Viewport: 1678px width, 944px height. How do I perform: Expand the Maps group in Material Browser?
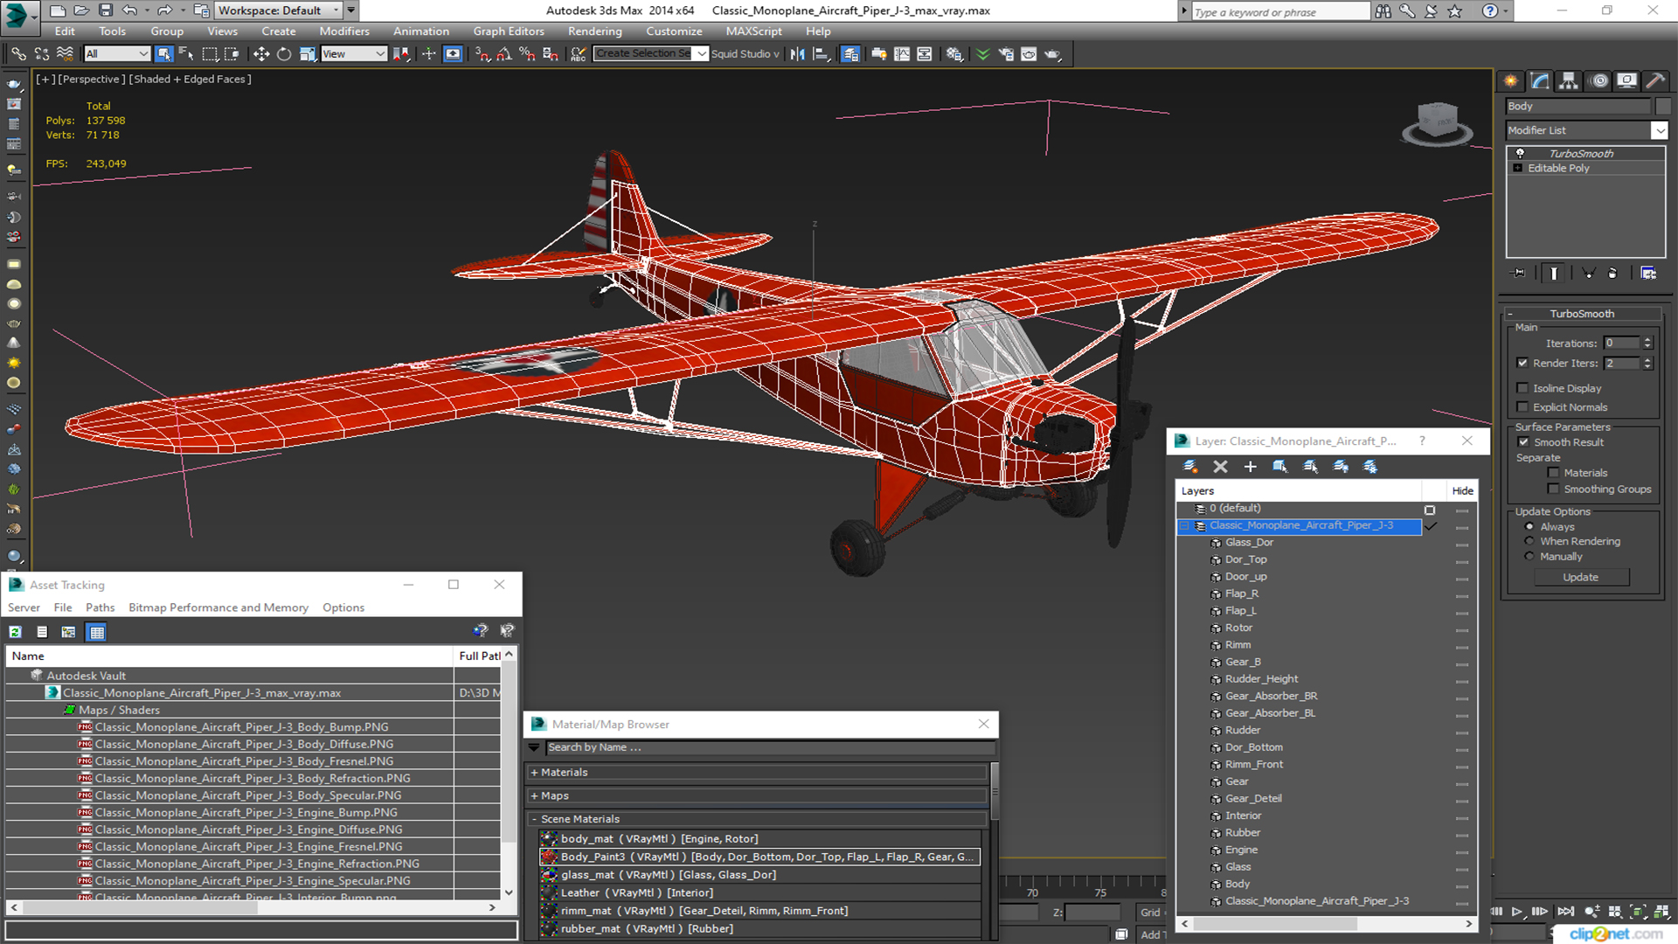pyautogui.click(x=534, y=796)
